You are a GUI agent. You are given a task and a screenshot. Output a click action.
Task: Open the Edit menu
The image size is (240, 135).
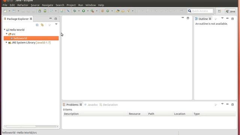(12, 5)
